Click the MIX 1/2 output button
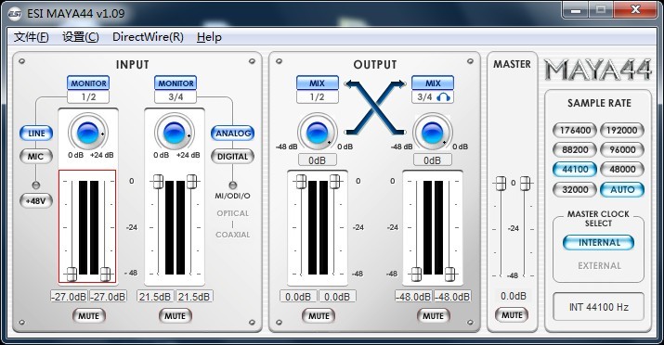The width and height of the screenshot is (664, 345). point(318,83)
